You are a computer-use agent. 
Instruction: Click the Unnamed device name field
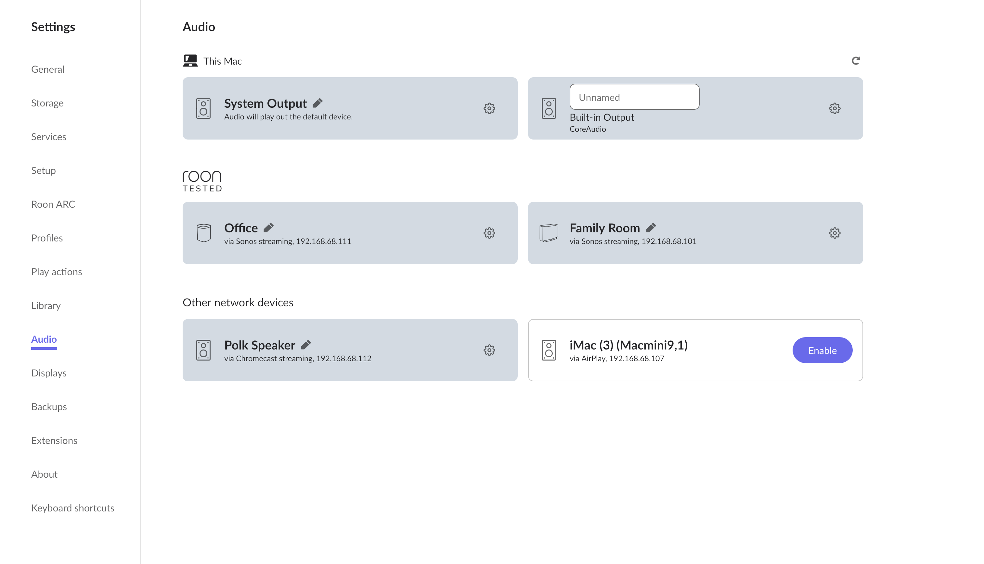634,97
